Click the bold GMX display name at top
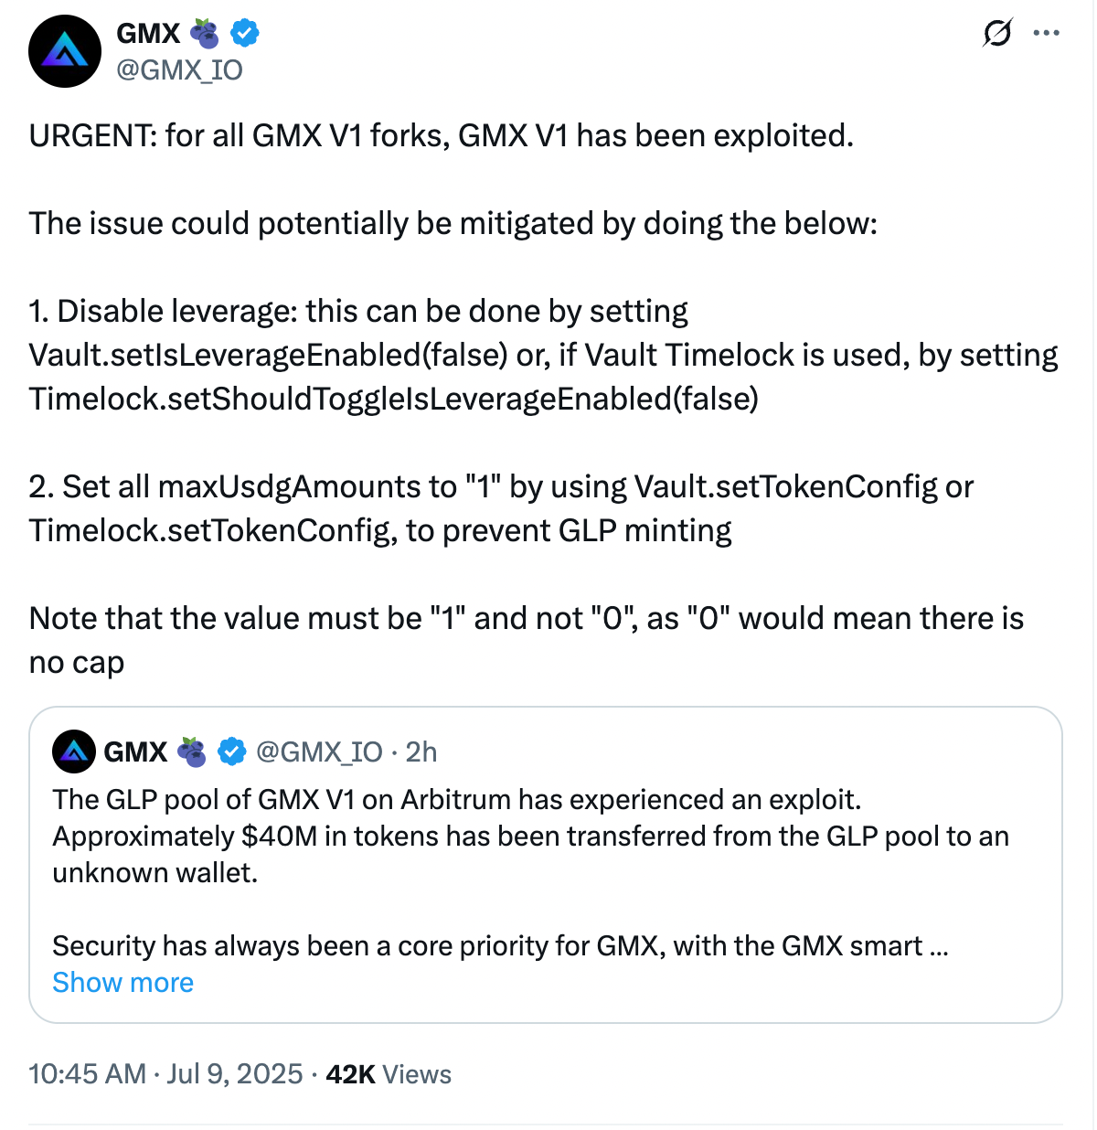 [148, 34]
